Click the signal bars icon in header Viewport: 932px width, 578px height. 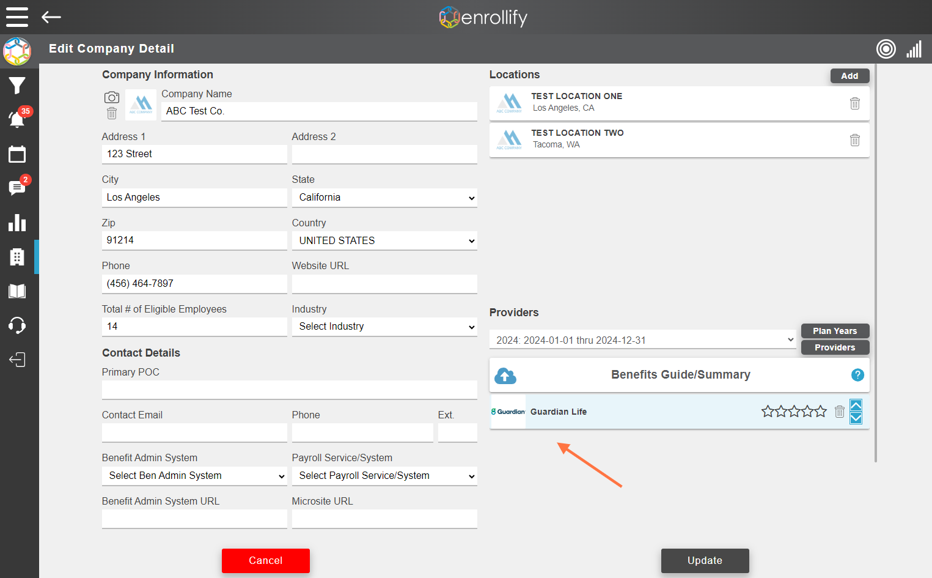[914, 49]
